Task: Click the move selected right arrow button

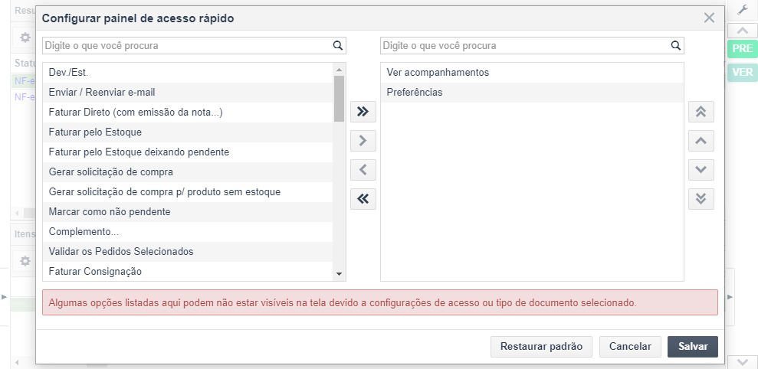Action: (x=363, y=141)
